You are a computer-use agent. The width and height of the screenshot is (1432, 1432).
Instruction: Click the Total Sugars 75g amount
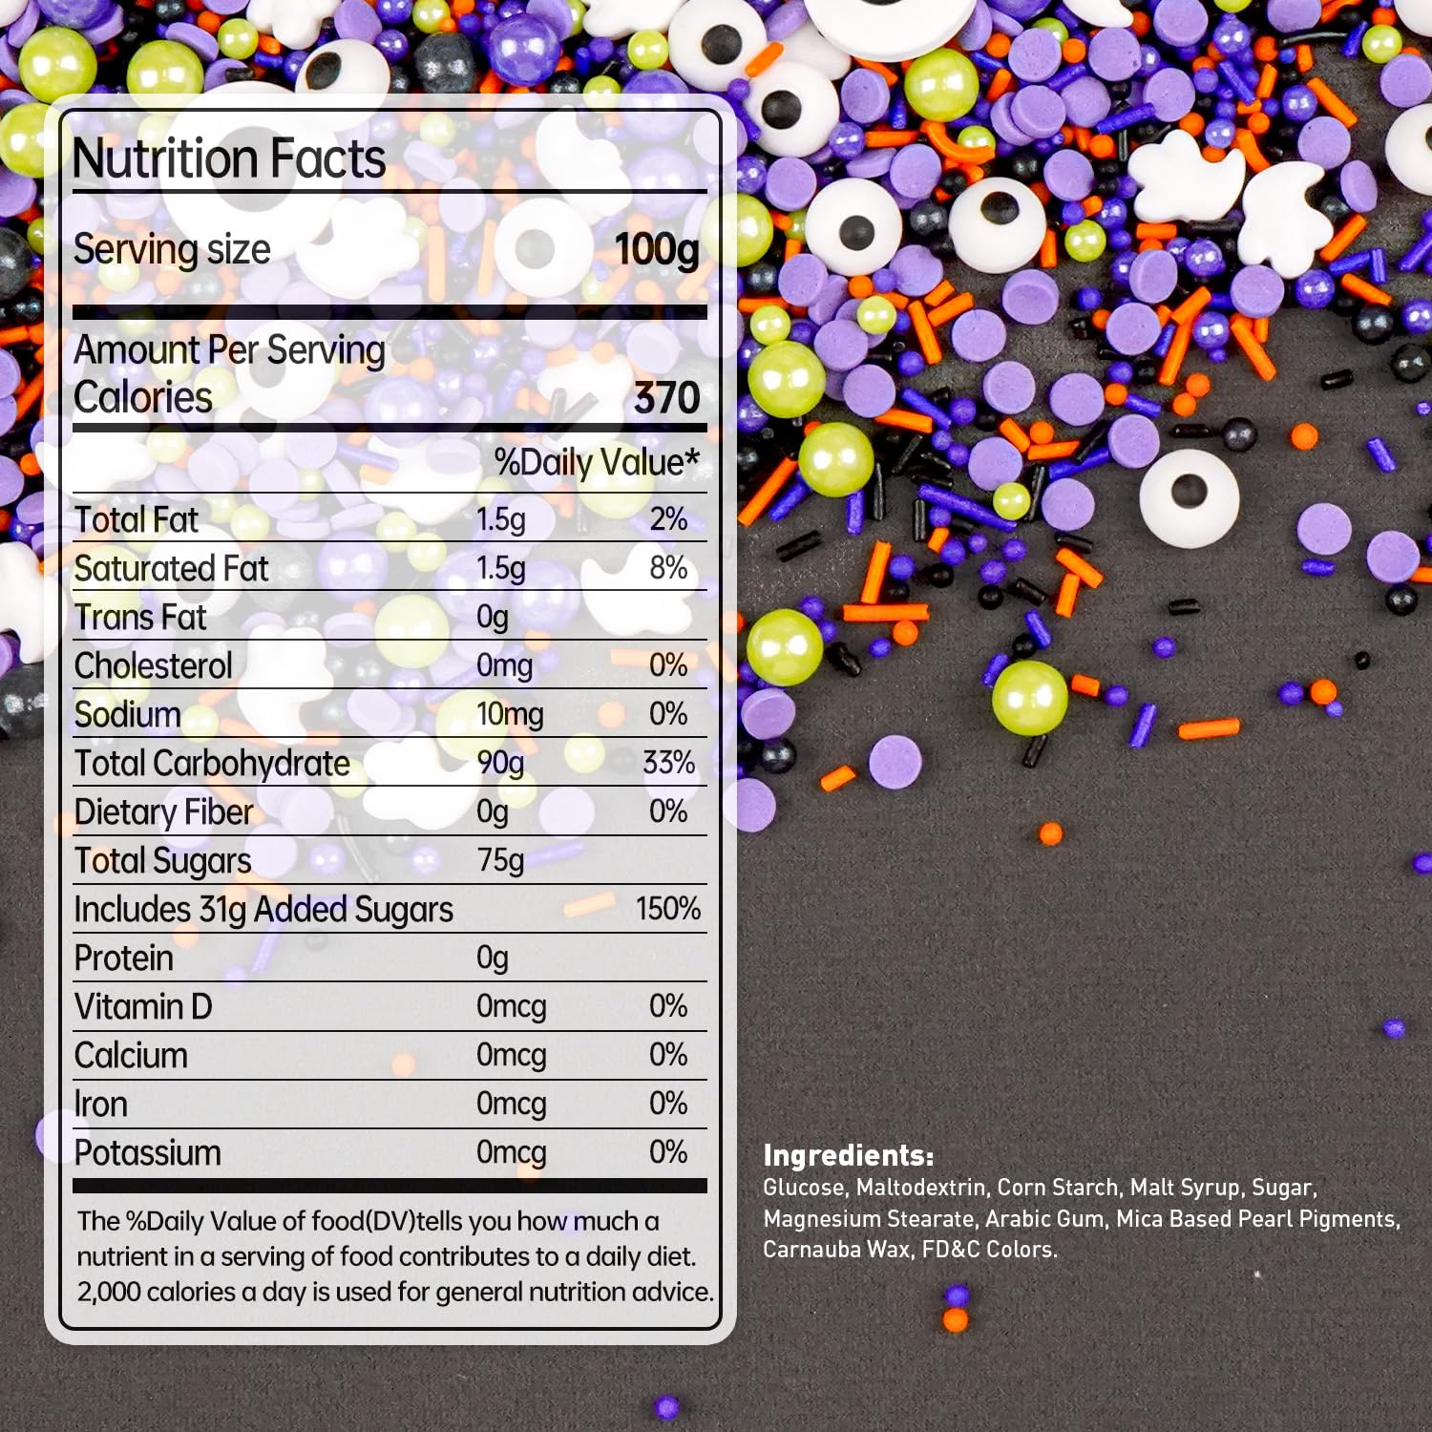point(500,860)
